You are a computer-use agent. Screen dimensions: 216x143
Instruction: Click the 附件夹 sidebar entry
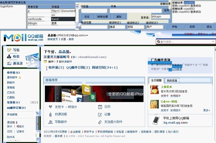pos(11,137)
